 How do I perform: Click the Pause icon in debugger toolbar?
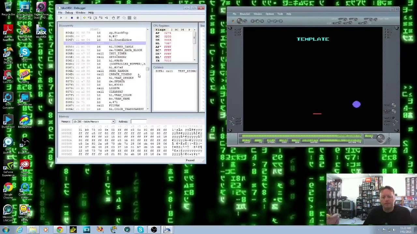click(66, 18)
